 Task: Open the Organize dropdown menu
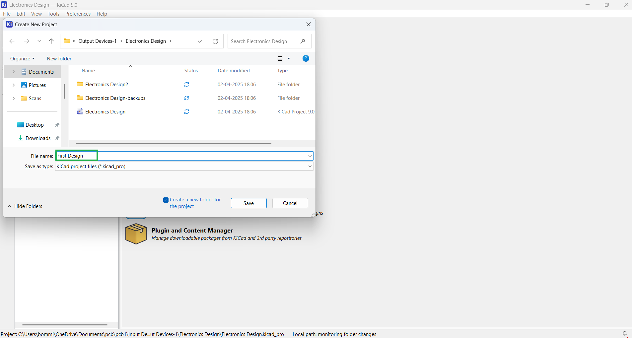[x=22, y=59]
